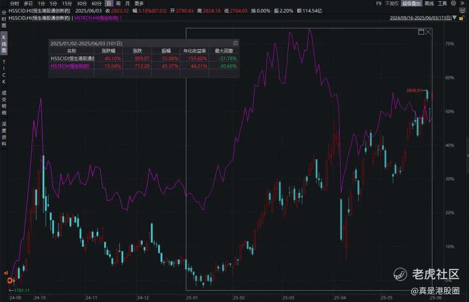Open TICK sidebar tab
Screen dimensions: 469x302
tap(4, 71)
